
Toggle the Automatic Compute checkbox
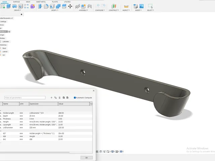point(75,98)
